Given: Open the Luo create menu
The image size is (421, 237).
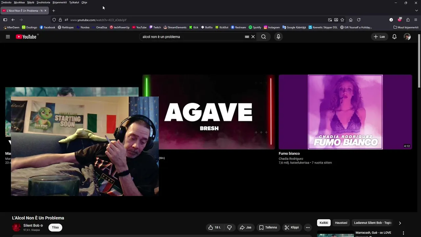Looking at the screenshot, I should tap(379, 37).
